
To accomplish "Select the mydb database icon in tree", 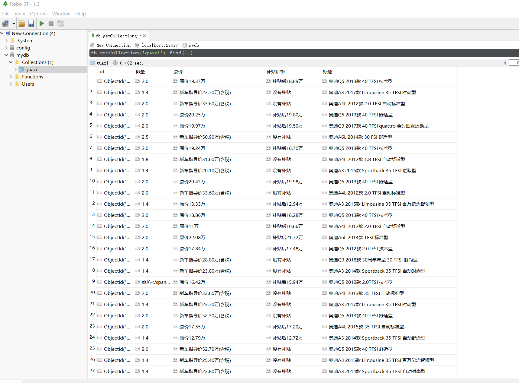I will (12, 55).
